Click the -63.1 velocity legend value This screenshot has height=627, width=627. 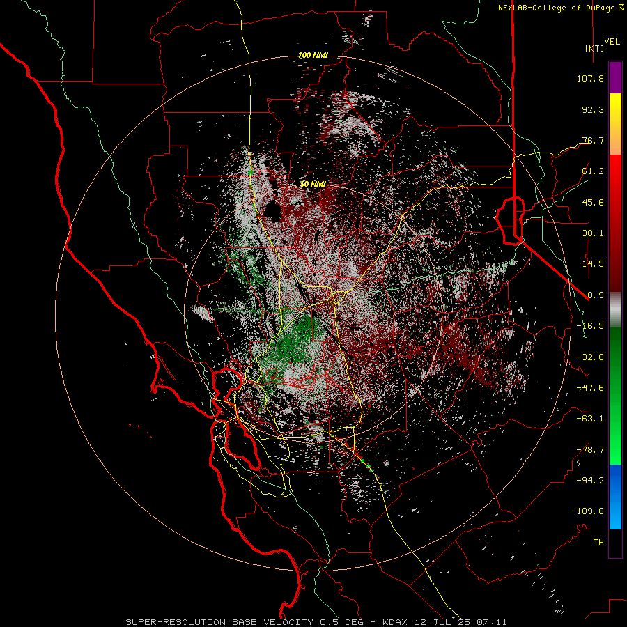[590, 419]
